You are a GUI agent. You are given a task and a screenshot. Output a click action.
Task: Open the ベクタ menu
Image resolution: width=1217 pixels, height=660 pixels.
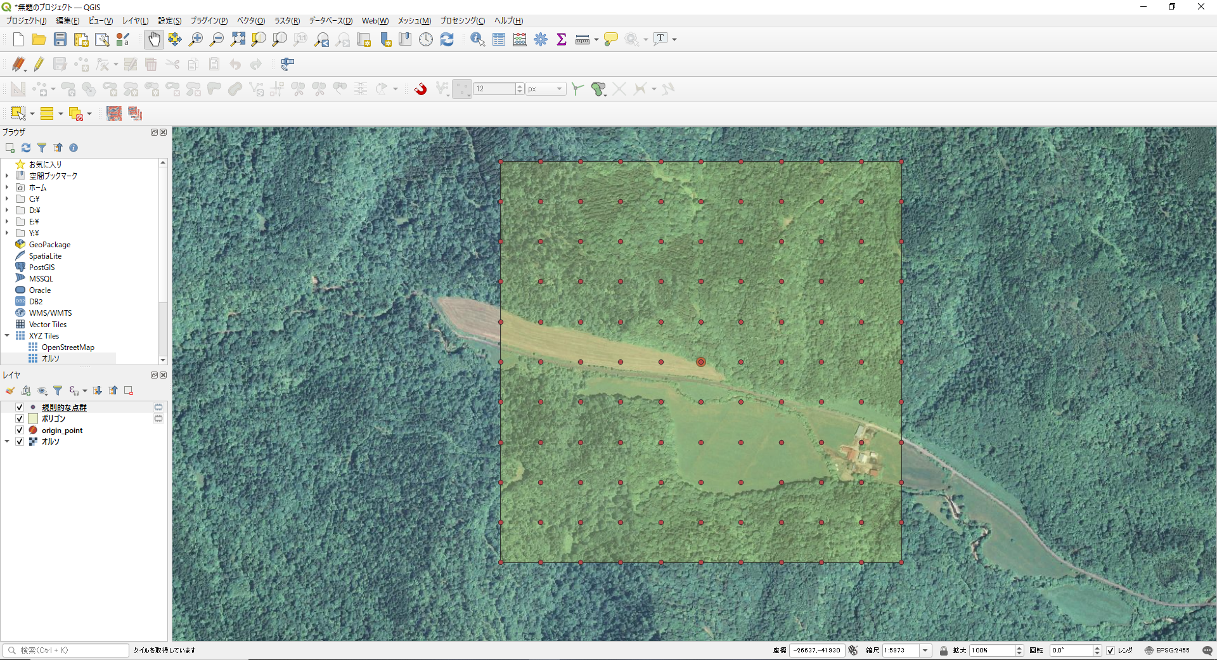tap(251, 21)
